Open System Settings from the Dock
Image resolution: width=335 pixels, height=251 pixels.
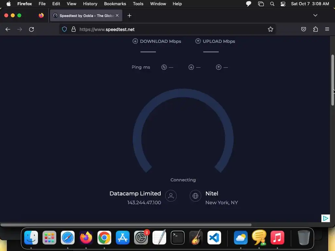(x=141, y=238)
